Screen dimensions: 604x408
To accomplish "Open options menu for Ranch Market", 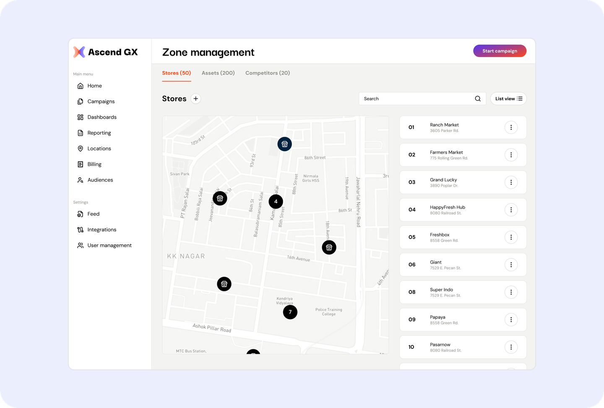I will click(511, 128).
